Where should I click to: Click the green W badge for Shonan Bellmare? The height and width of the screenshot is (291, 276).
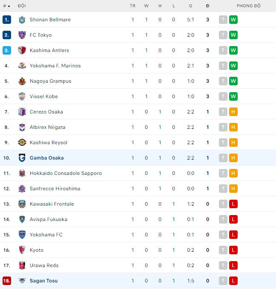point(233,20)
